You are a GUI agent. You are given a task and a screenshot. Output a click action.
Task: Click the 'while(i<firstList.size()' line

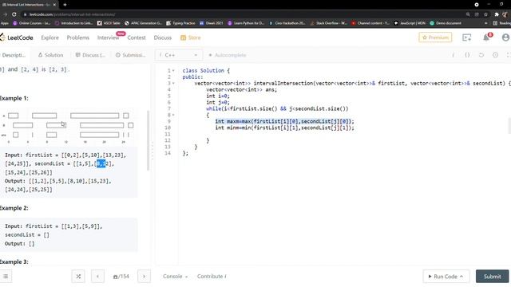277,108
